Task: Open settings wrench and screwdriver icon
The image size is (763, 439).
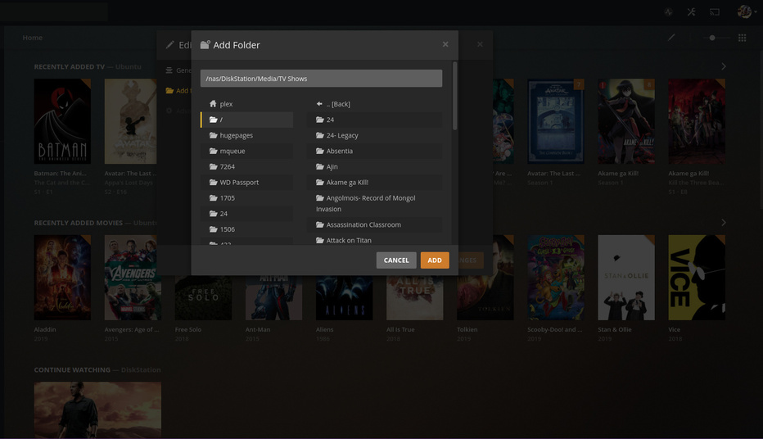Action: (691, 12)
